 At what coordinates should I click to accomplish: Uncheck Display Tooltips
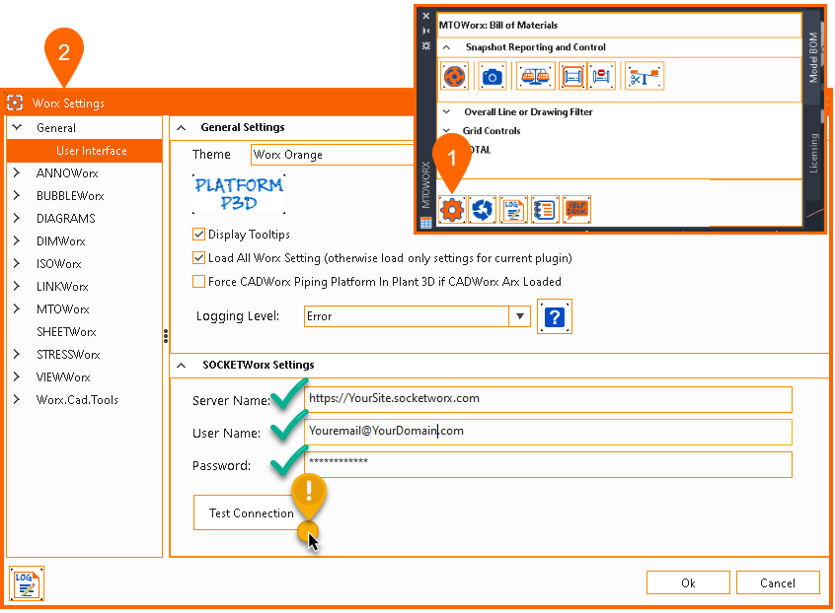pyautogui.click(x=198, y=234)
